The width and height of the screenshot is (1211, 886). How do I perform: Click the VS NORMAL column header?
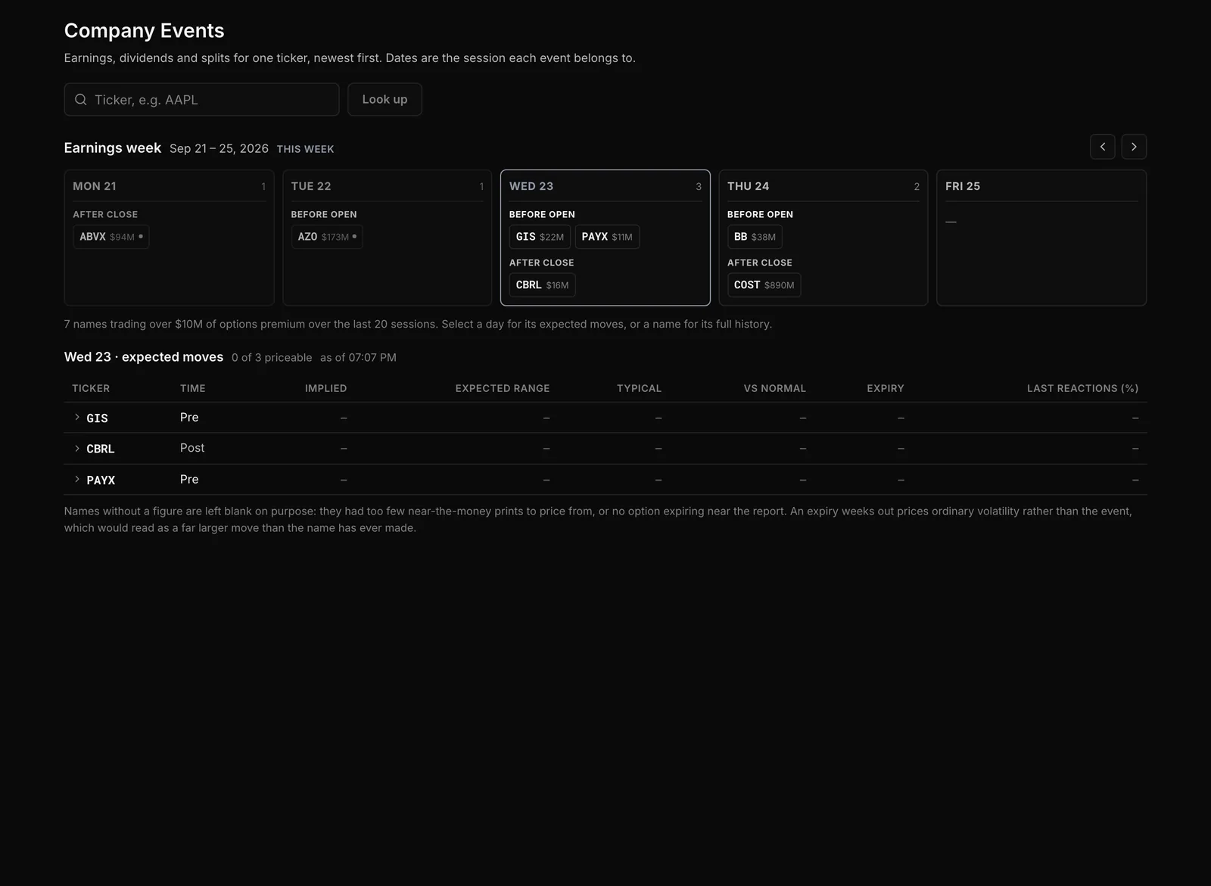[x=775, y=388]
